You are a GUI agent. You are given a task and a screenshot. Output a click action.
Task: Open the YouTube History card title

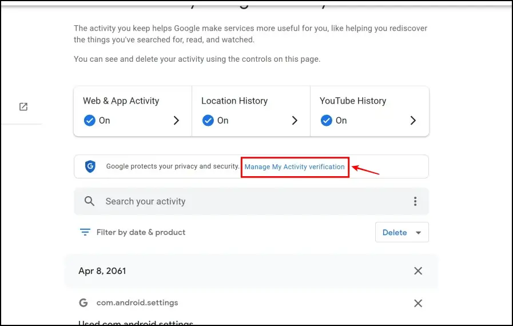[353, 101]
